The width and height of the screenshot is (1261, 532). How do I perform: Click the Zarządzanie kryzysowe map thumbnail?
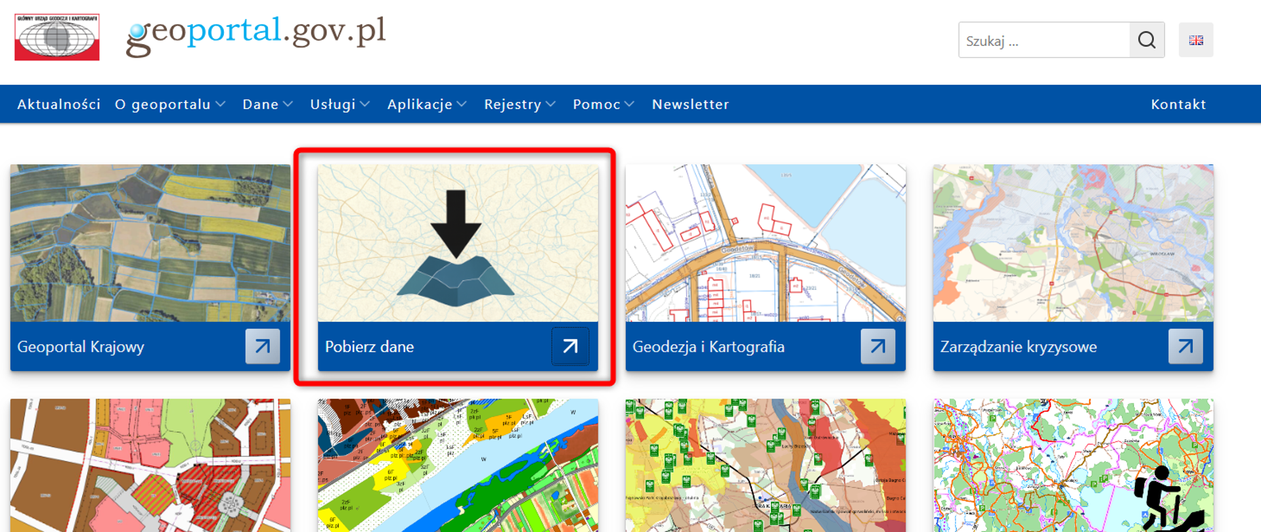(1073, 243)
